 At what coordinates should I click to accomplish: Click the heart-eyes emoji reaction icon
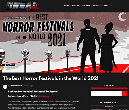[x=2, y=68]
